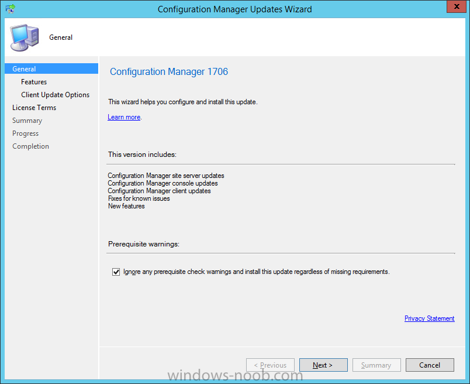Click 'Fixes for known issues' text
Screen dimensions: 470x384
coord(139,198)
